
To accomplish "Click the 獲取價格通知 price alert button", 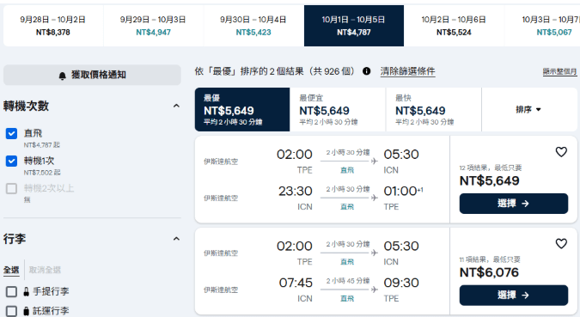I will (92, 75).
